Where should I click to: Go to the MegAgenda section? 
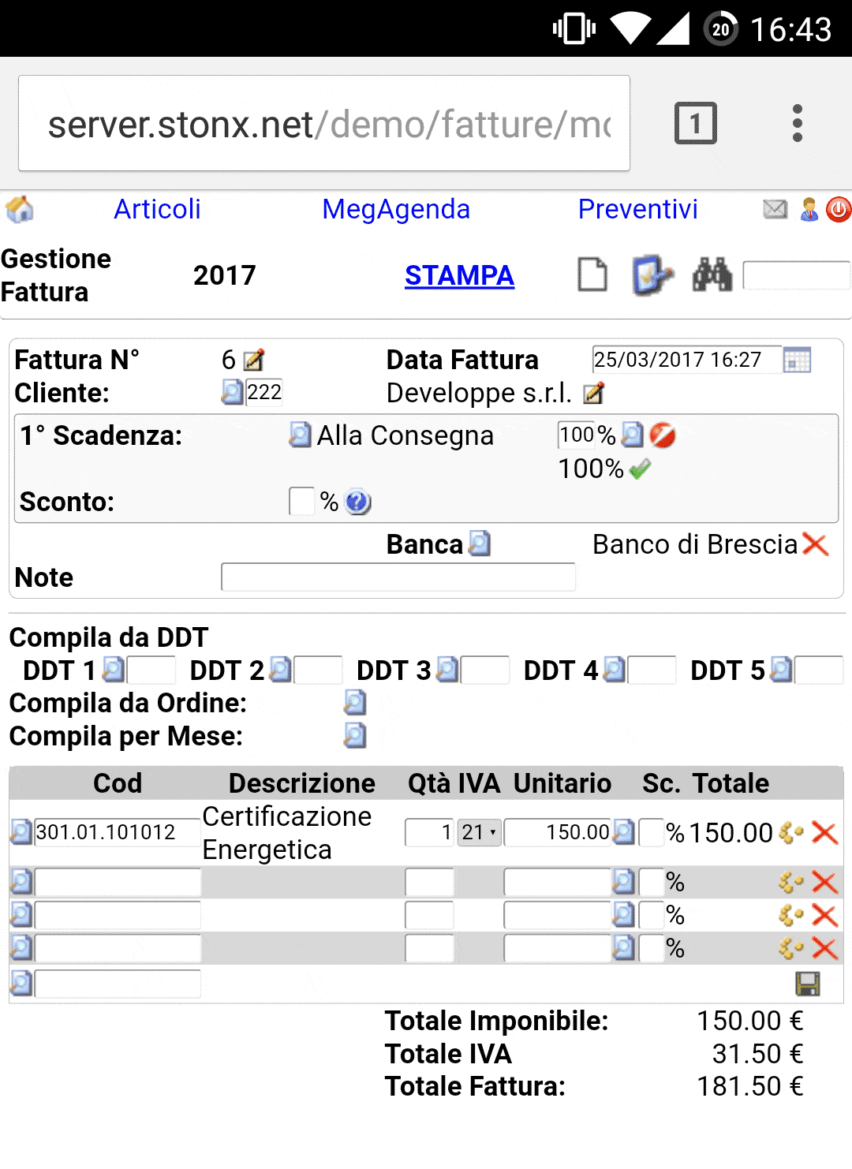click(x=396, y=209)
